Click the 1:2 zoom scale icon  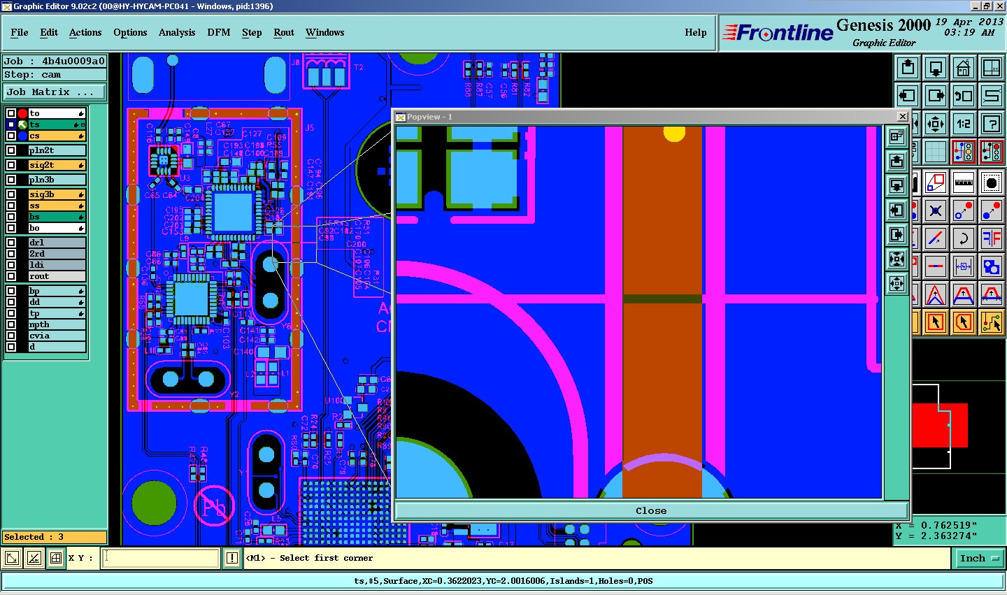click(964, 124)
